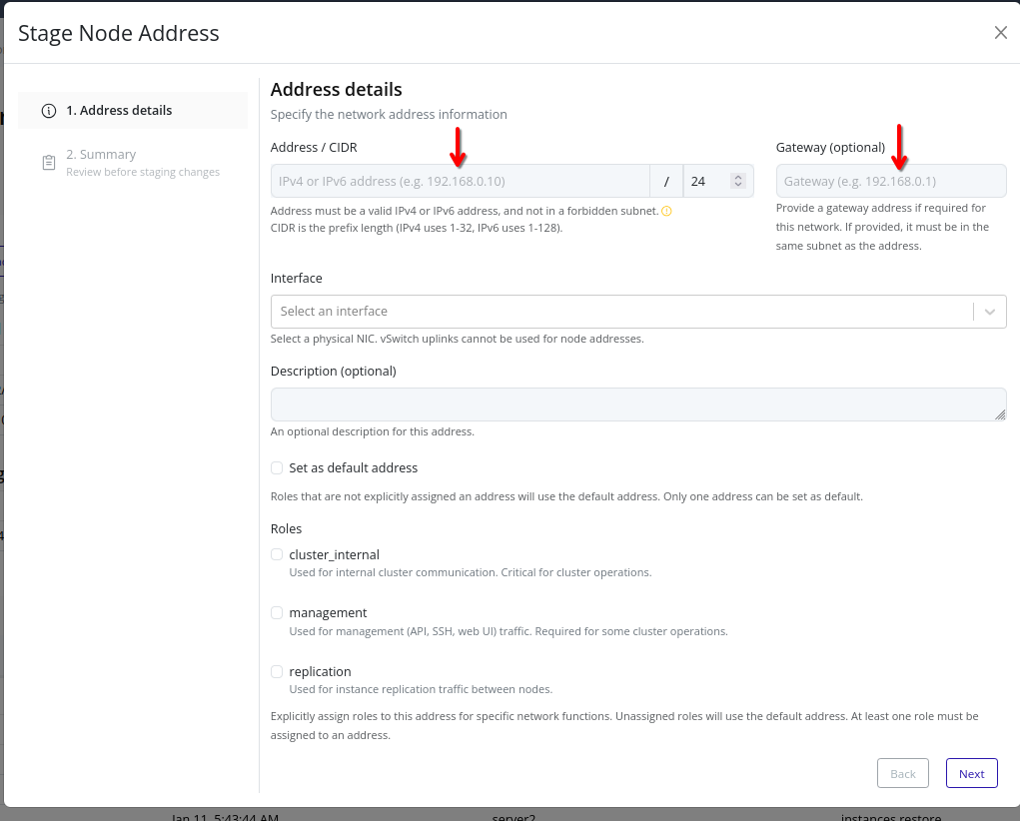Viewport: 1020px width, 821px height.
Task: Decrement the CIDR prefix using the down arrow
Action: click(x=736, y=186)
